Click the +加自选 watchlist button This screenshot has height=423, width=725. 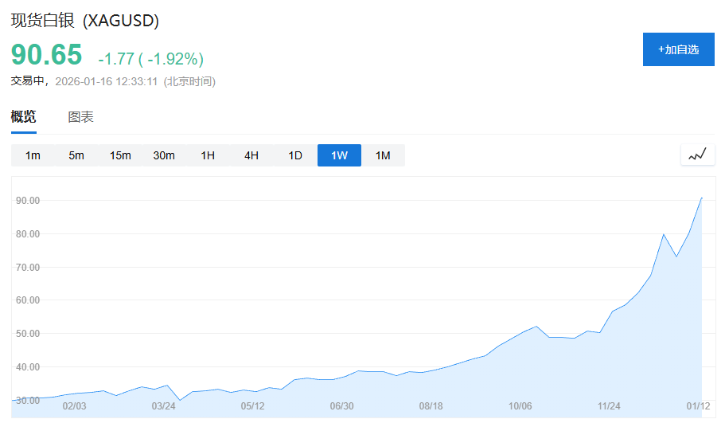click(x=678, y=49)
